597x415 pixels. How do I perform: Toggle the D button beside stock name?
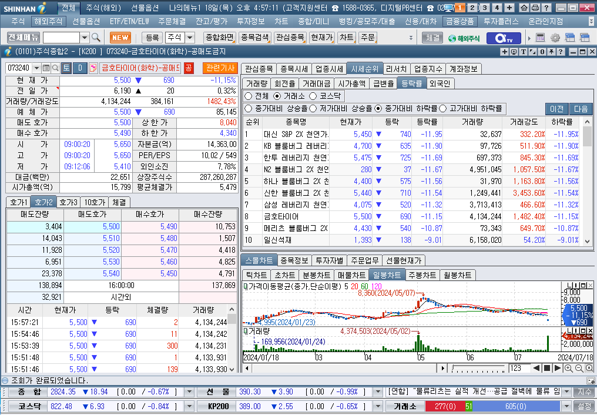click(80, 68)
